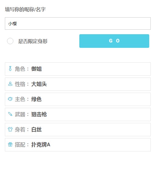Select the 角色 result row 御姐

(x=78, y=69)
